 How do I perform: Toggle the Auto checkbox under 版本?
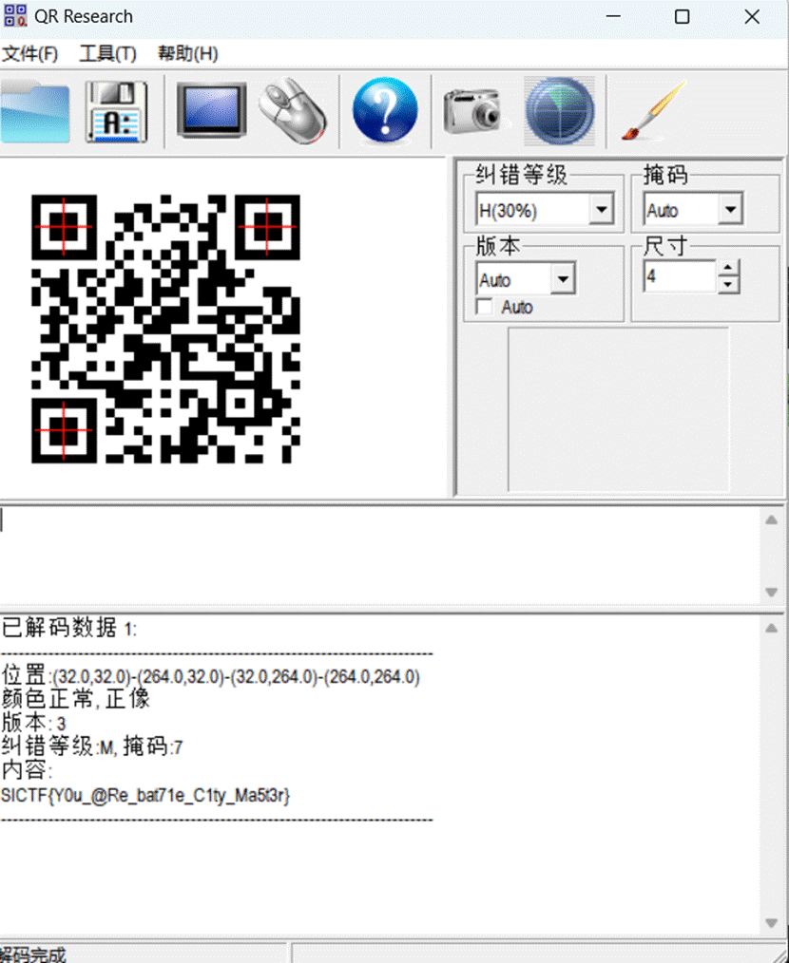point(485,307)
